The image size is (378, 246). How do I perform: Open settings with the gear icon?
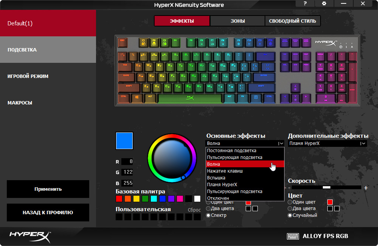(x=324, y=4)
